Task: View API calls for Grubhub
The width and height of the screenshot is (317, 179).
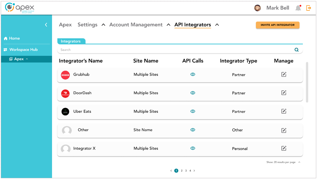Action: click(x=193, y=74)
